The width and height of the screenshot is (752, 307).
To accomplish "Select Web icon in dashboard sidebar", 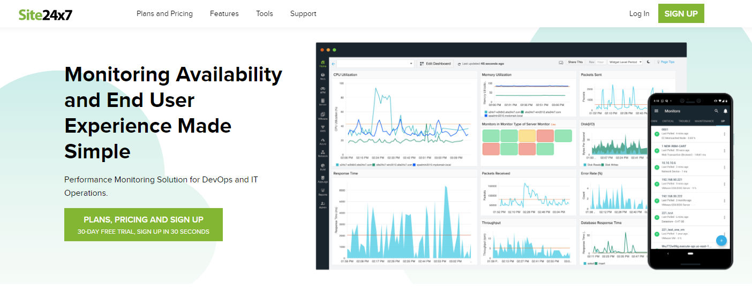I will click(x=323, y=76).
